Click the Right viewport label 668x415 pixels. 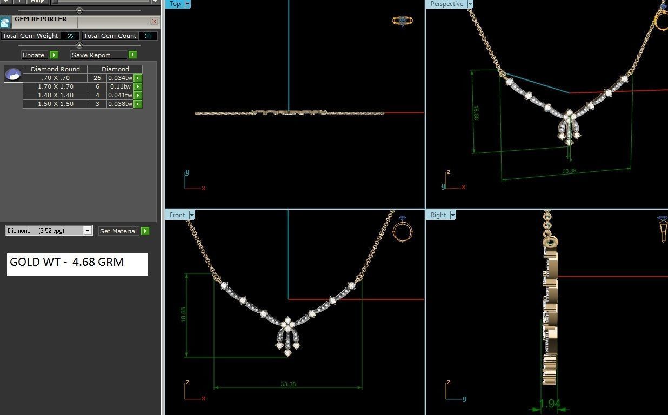[438, 215]
